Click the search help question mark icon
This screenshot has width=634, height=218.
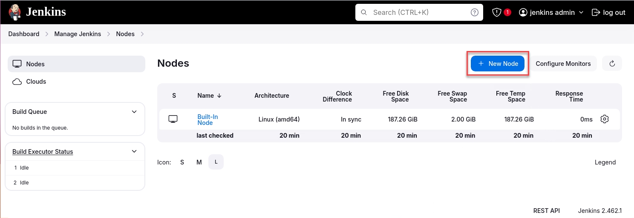click(x=474, y=12)
